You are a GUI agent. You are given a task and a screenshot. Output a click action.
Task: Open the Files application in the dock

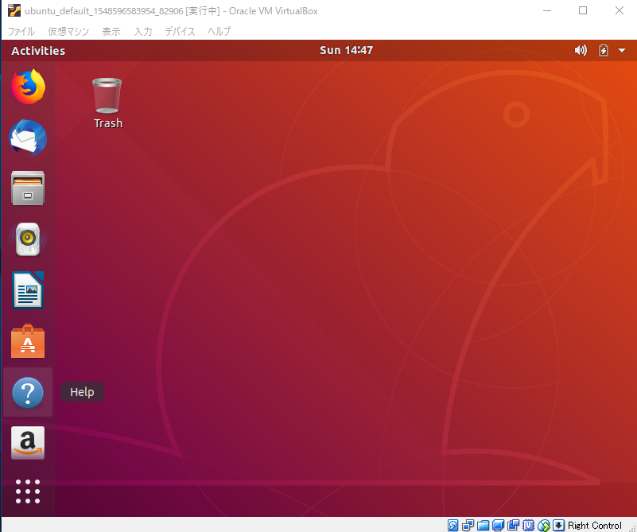pos(28,188)
